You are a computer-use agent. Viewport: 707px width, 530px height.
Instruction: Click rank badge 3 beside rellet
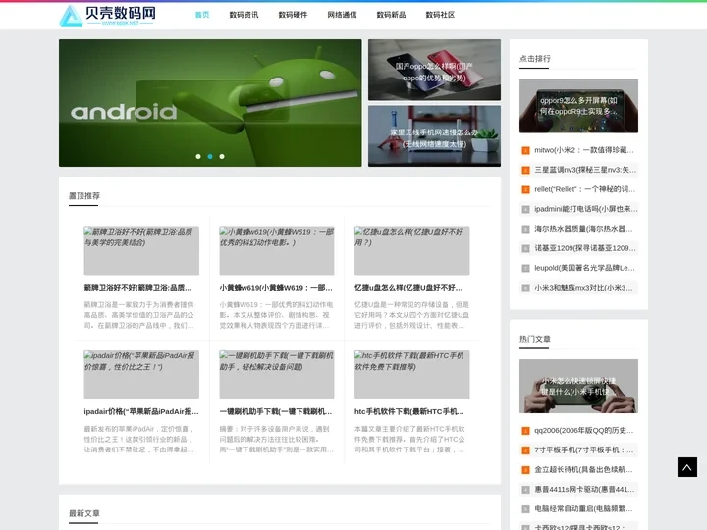(x=525, y=189)
